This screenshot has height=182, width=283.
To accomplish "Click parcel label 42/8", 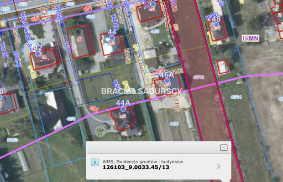I will tap(71, 119).
